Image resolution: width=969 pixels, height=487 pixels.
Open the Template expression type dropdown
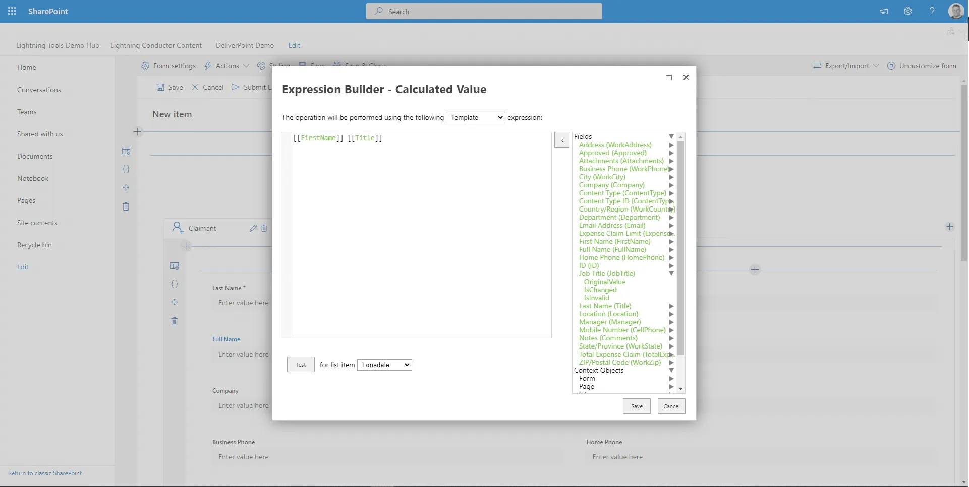click(475, 117)
